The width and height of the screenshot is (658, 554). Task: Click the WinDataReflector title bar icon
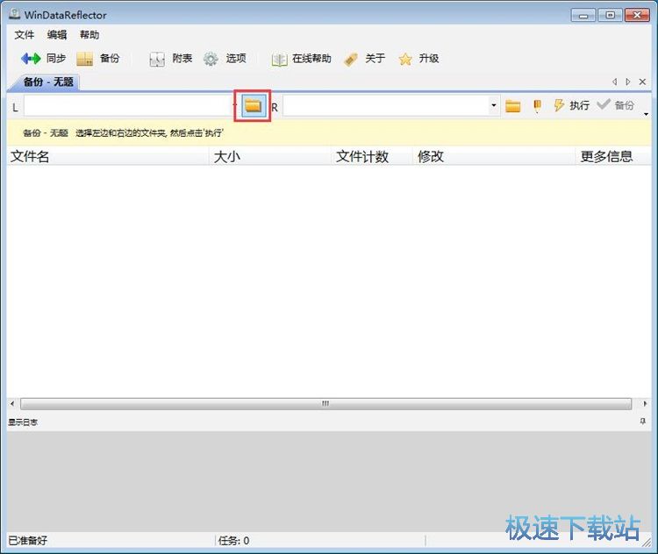[15, 14]
